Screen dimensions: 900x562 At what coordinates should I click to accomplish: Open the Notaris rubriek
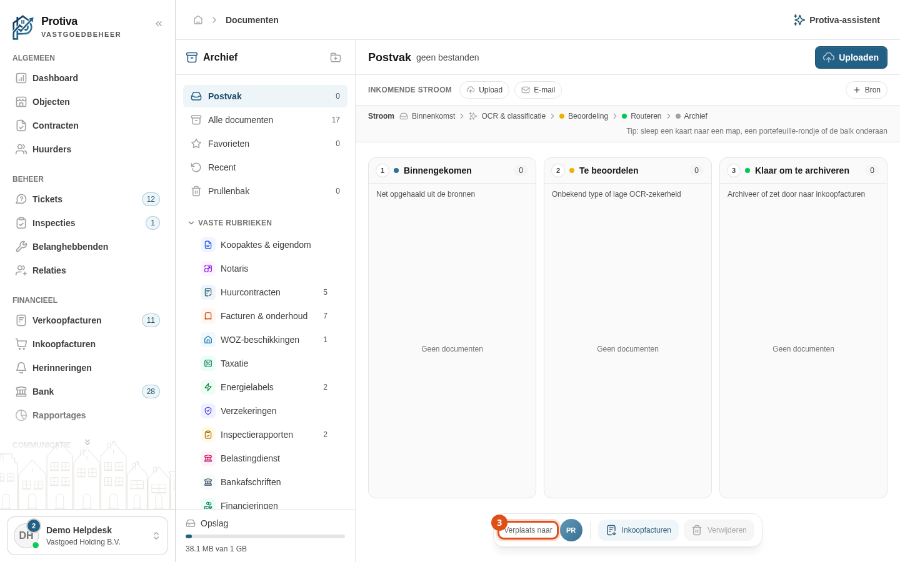pyautogui.click(x=265, y=269)
